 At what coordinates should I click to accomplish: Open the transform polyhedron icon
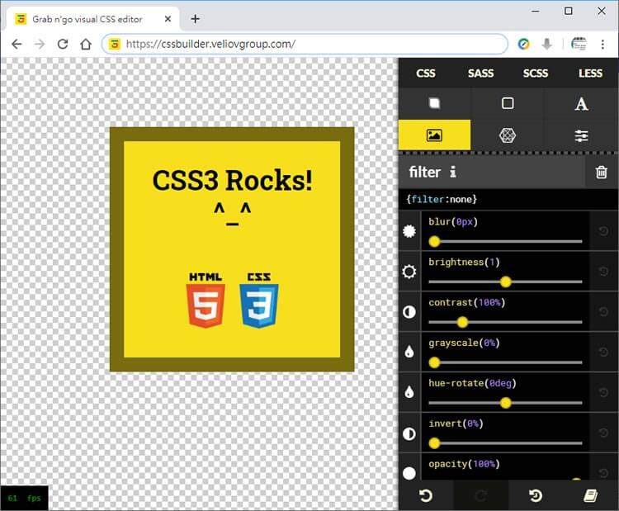508,135
